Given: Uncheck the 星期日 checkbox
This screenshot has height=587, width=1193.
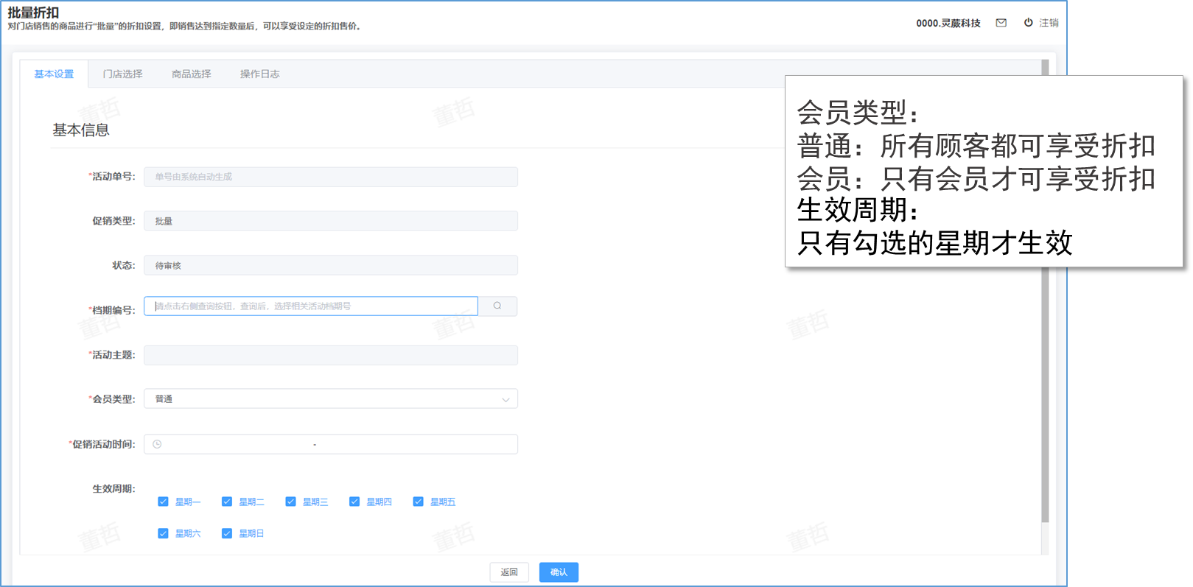Looking at the screenshot, I should tap(227, 533).
